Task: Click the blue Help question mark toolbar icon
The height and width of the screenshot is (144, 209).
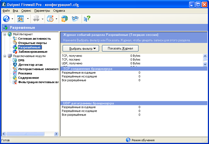Action: point(6,19)
